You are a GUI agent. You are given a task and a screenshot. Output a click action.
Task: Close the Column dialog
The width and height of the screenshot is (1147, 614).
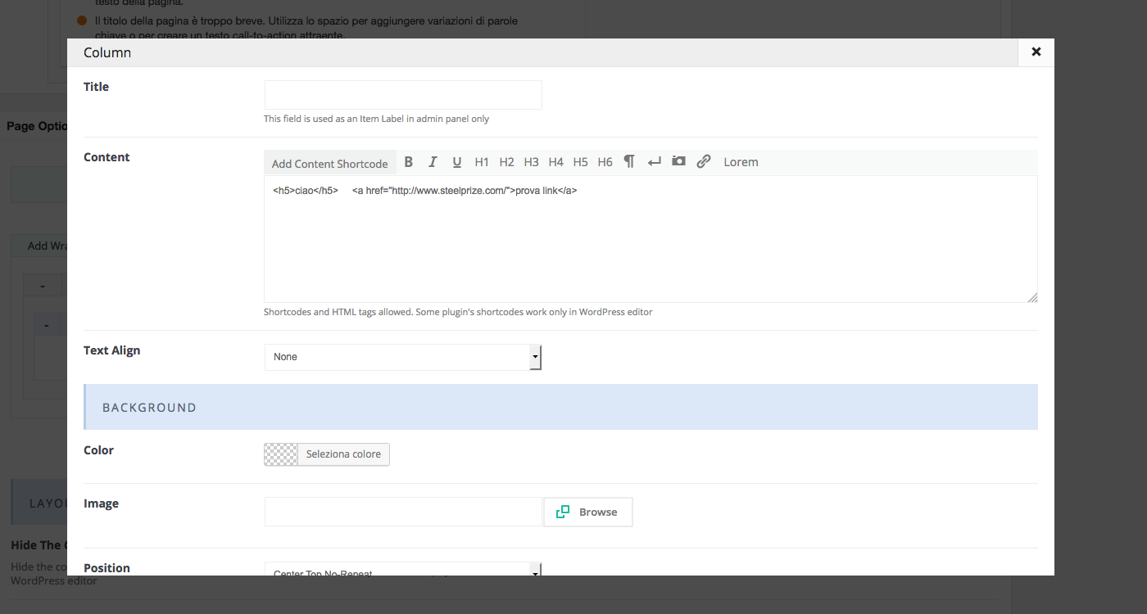pyautogui.click(x=1036, y=52)
